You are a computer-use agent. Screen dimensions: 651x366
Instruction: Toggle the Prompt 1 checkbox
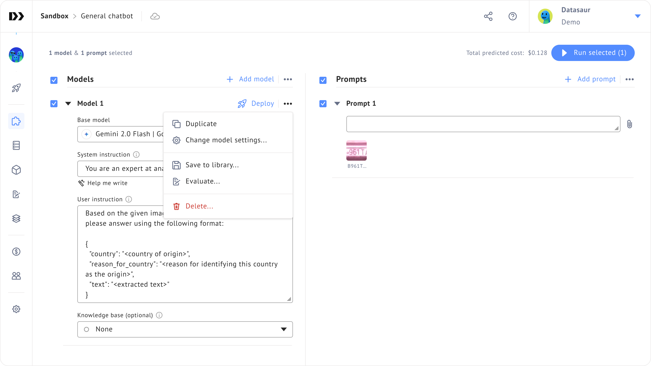click(x=323, y=104)
